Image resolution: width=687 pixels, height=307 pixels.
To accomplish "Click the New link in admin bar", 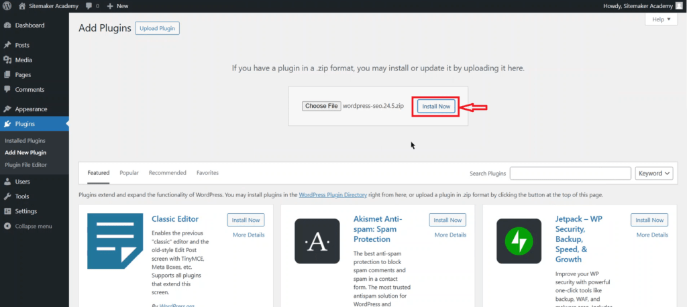I will (123, 7).
